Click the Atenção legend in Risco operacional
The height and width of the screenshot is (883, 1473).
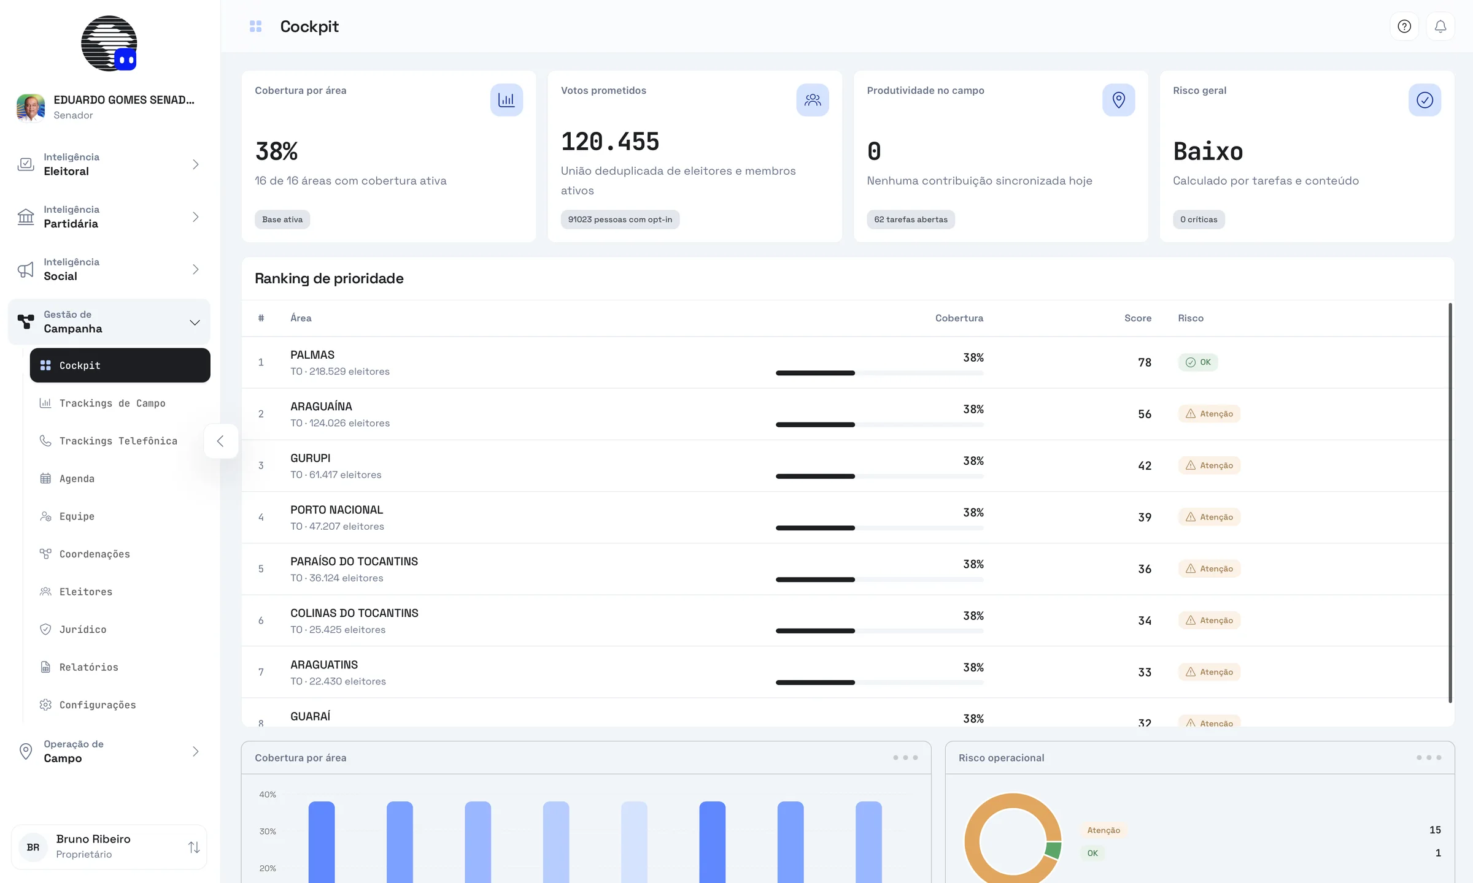1104,830
